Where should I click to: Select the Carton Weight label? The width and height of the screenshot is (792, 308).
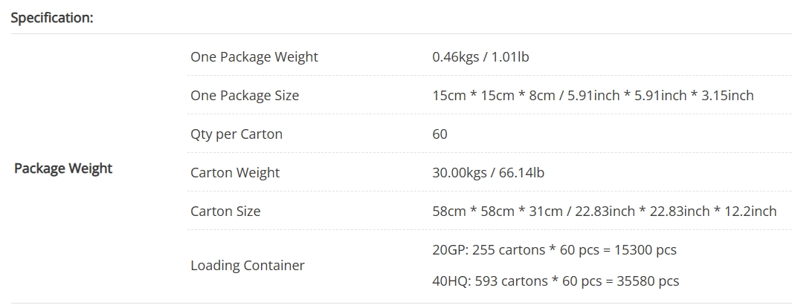coord(235,173)
